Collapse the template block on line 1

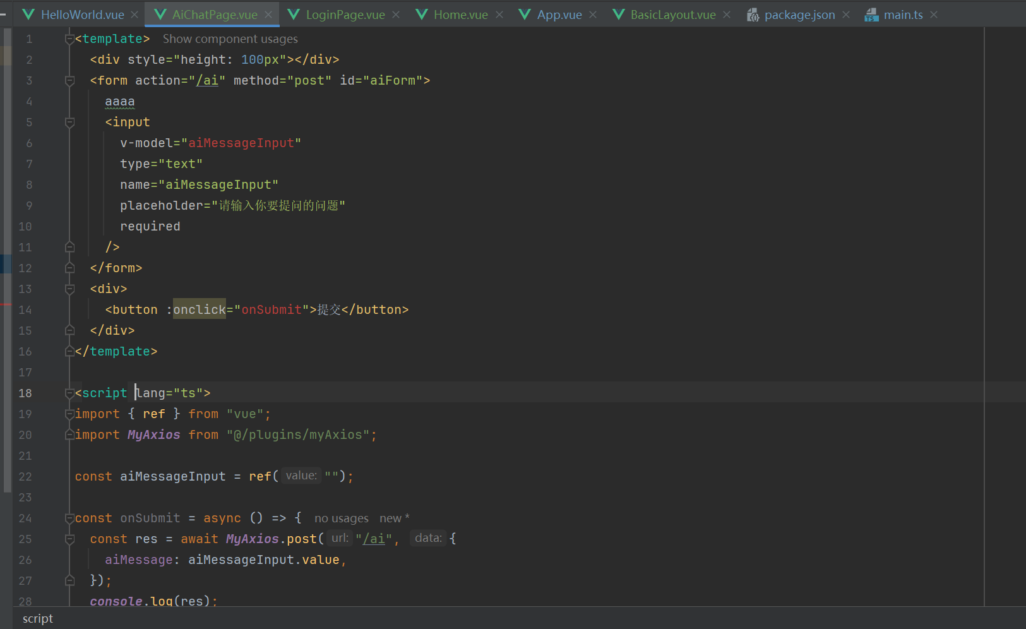(x=69, y=39)
